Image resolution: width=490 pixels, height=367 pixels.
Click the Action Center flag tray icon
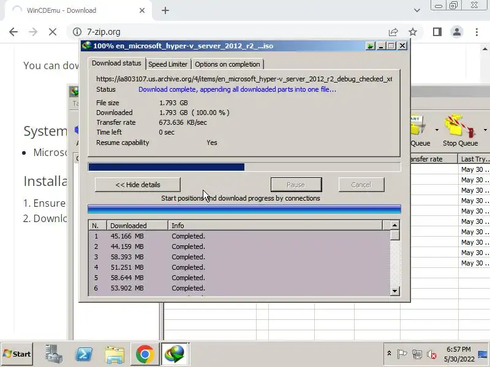click(x=402, y=354)
